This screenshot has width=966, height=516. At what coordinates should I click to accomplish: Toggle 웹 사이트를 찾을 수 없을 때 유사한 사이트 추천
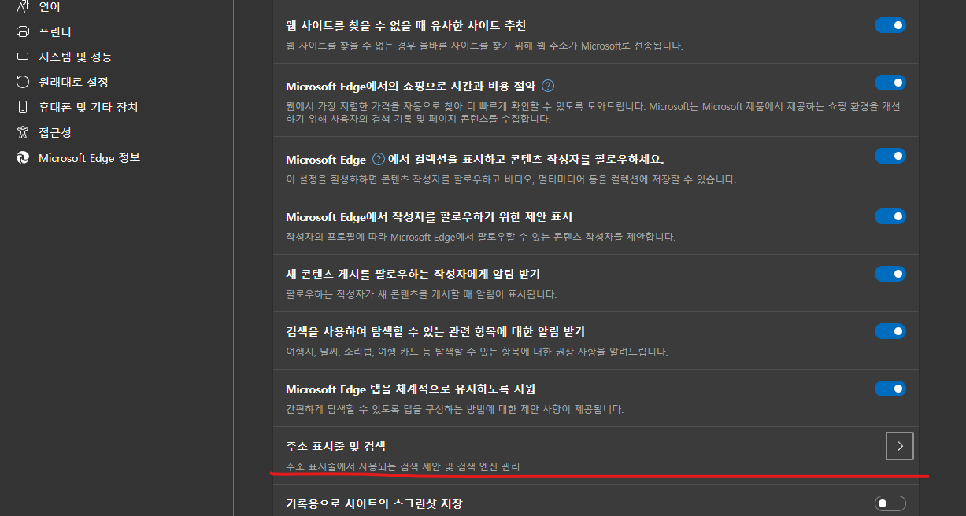pos(890,25)
